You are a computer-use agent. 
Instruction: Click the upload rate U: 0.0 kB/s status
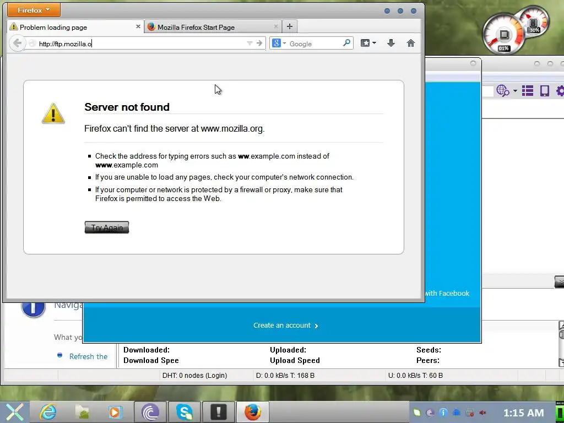click(415, 375)
